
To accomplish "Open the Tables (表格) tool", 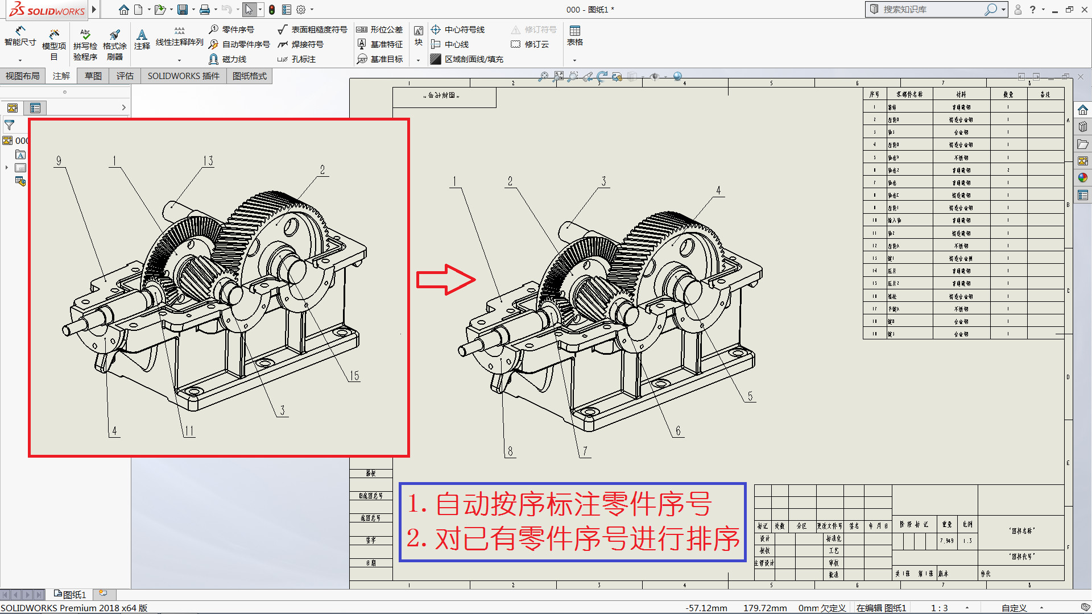I will 575,35.
